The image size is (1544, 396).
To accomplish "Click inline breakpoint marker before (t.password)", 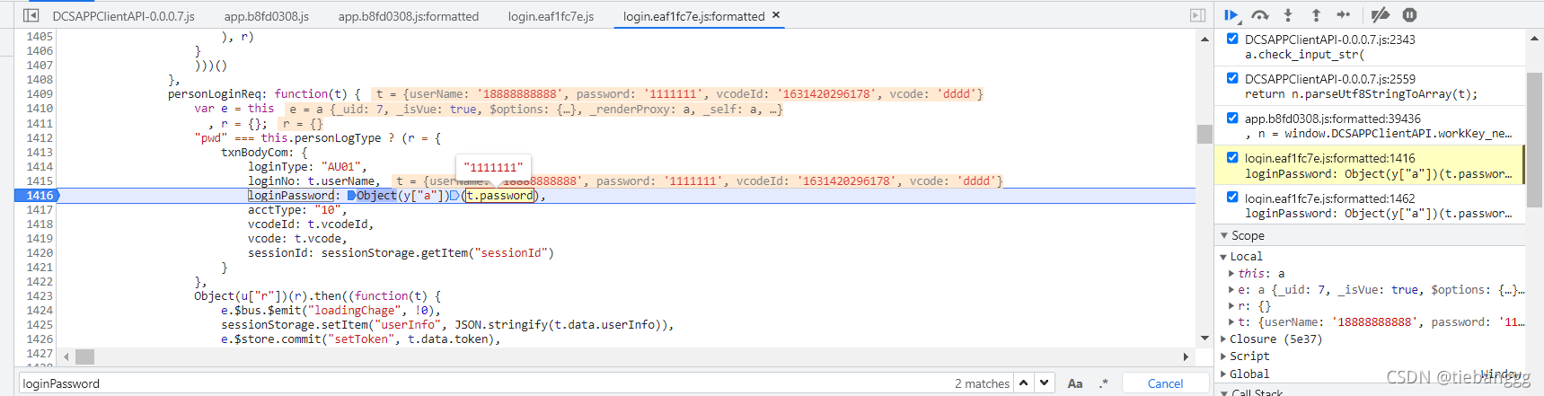I will coord(454,195).
